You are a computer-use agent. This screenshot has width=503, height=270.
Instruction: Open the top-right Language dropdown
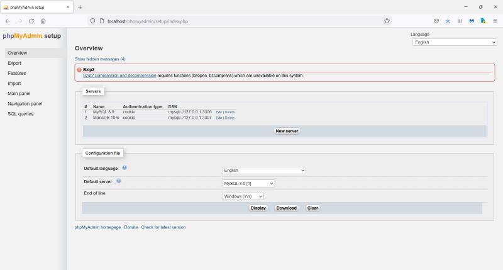(455, 42)
